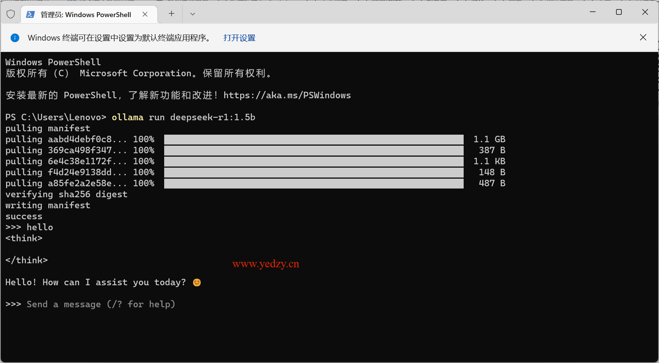
Task: Click the aabd4debf0c8 download progress bar
Action: click(314, 140)
